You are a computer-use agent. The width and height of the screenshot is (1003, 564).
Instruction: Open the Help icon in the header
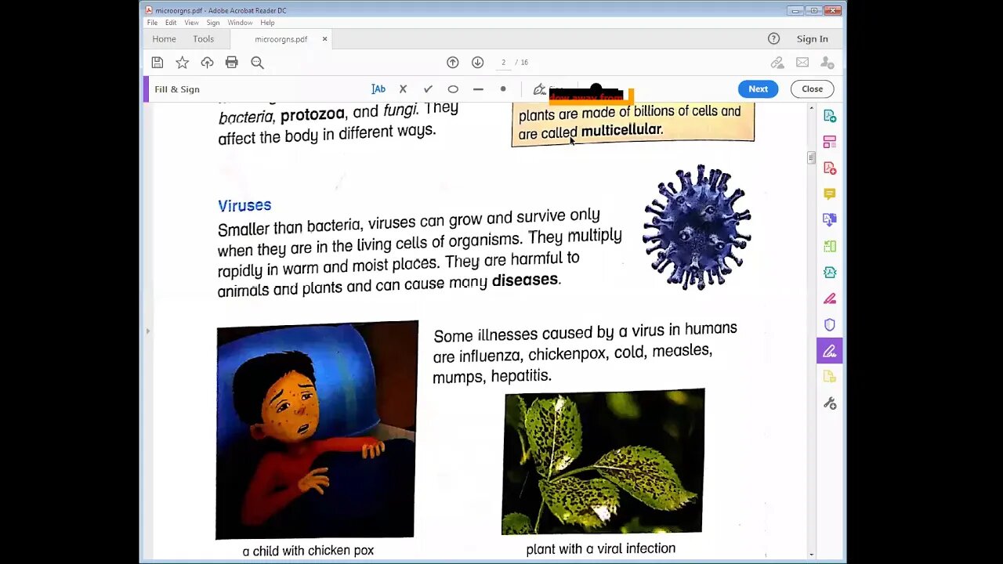(x=774, y=38)
